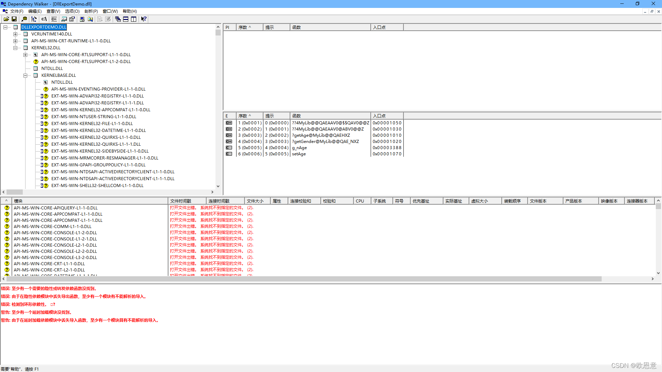This screenshot has width=662, height=372.
Task: Click the module tree horizontal scrollbar thumb
Action: (x=14, y=192)
